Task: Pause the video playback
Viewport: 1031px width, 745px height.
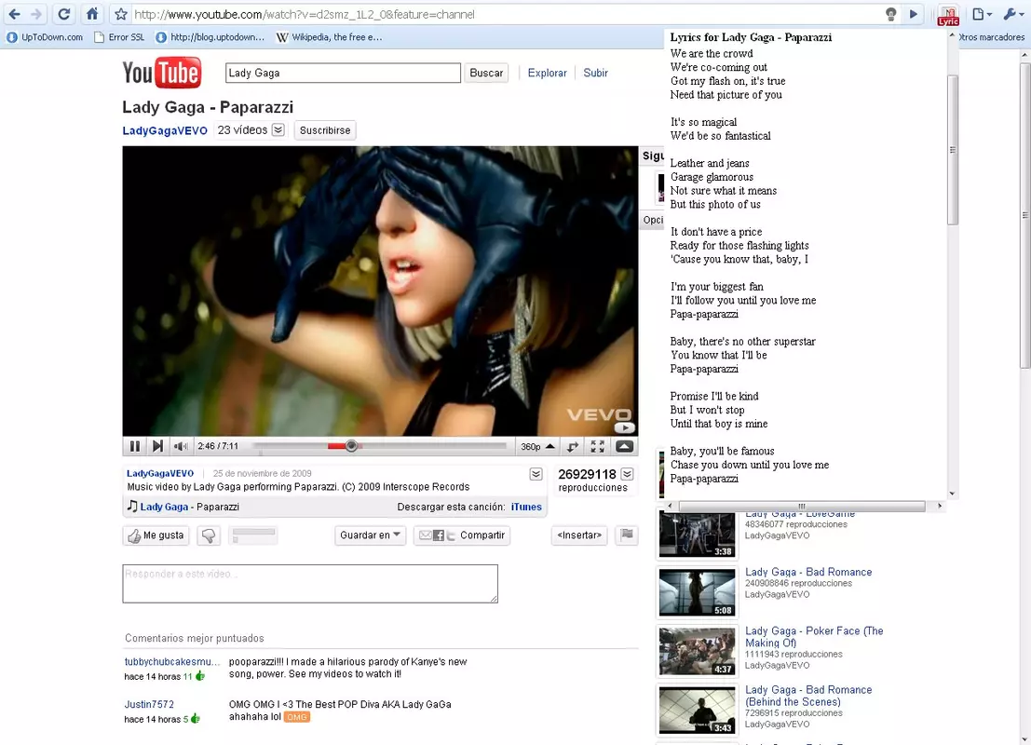Action: point(135,446)
